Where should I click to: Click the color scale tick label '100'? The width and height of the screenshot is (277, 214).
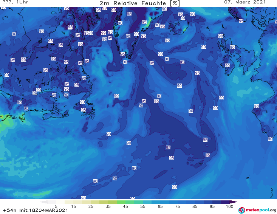(x=230, y=206)
